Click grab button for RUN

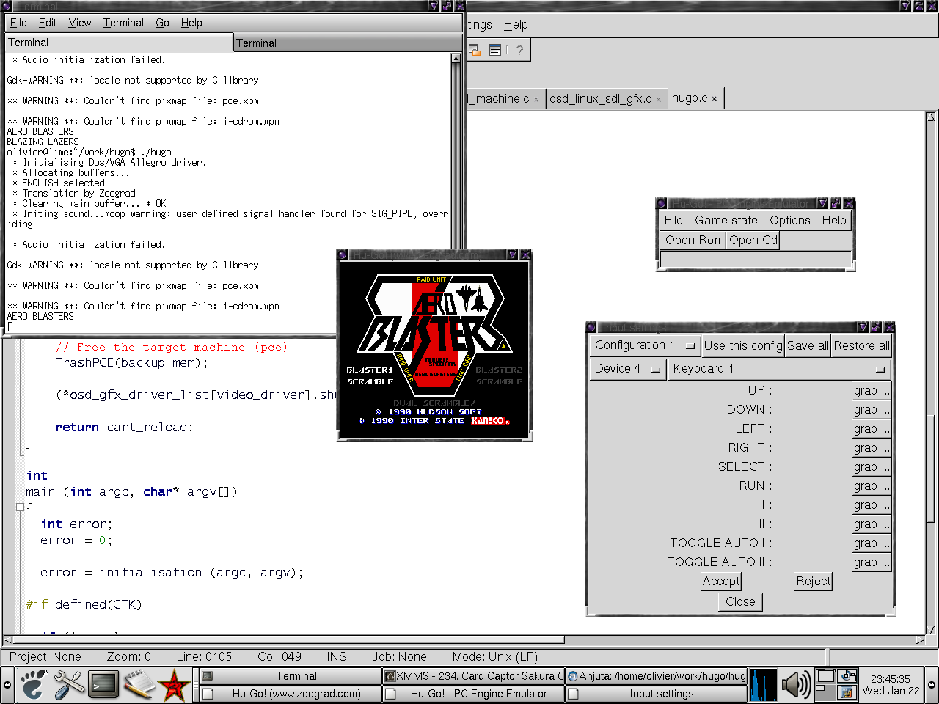[x=871, y=486]
